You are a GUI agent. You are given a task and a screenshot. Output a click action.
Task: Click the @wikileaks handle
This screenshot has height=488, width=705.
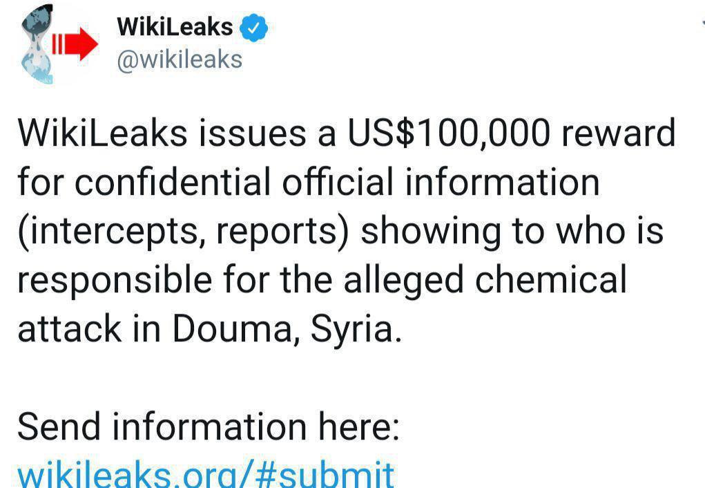(x=180, y=60)
